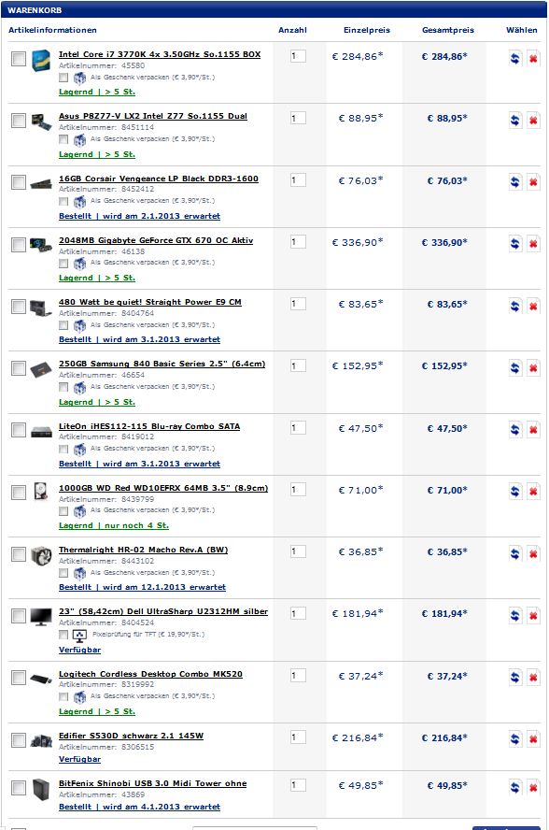Click quantity field for GeForce GTX 670
The width and height of the screenshot is (549, 830).
pyautogui.click(x=298, y=242)
